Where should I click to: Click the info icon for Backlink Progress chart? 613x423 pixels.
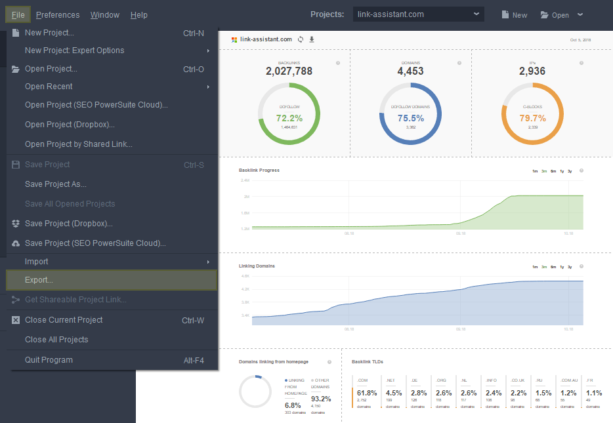pos(581,171)
